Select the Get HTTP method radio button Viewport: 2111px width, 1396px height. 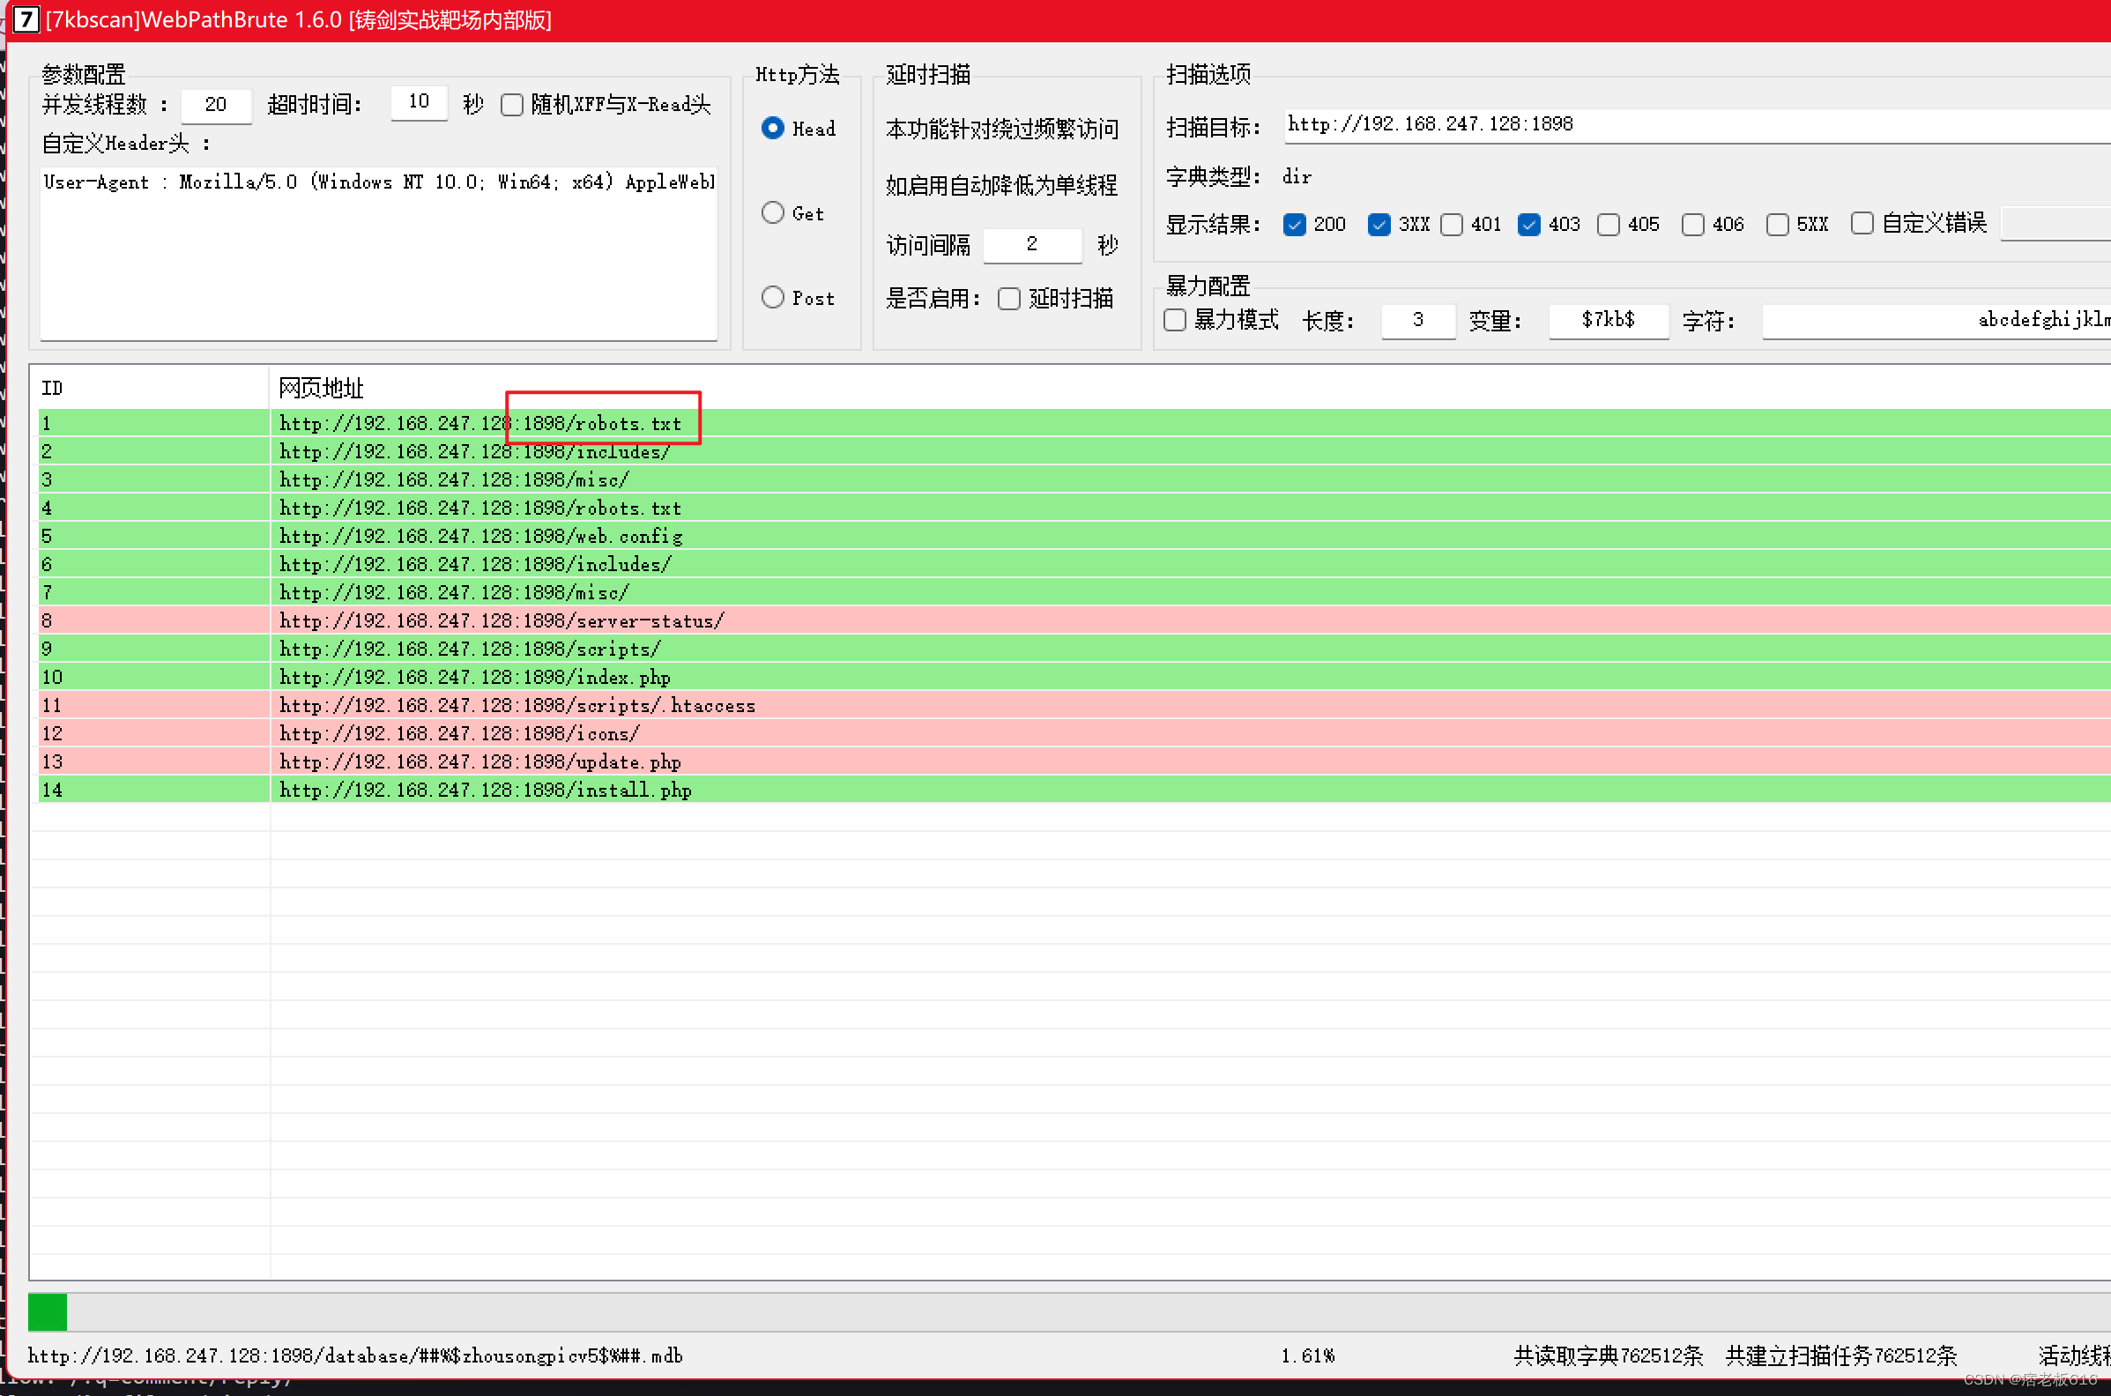pyautogui.click(x=773, y=212)
